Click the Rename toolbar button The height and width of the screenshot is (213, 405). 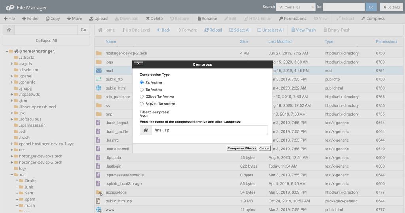(207, 19)
